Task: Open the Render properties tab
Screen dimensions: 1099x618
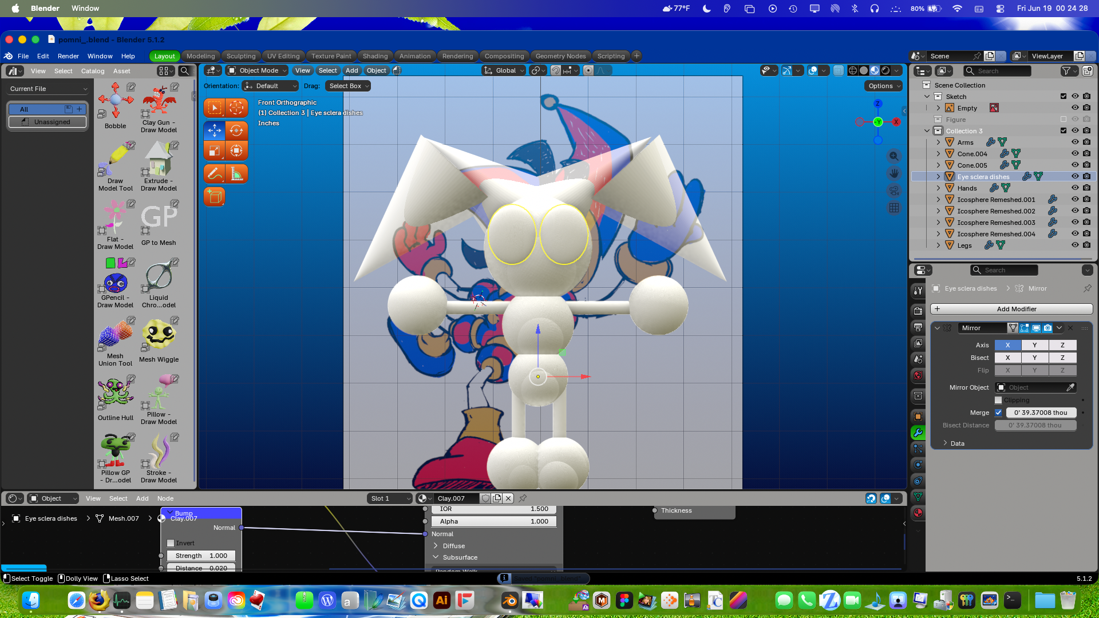Action: tap(918, 311)
